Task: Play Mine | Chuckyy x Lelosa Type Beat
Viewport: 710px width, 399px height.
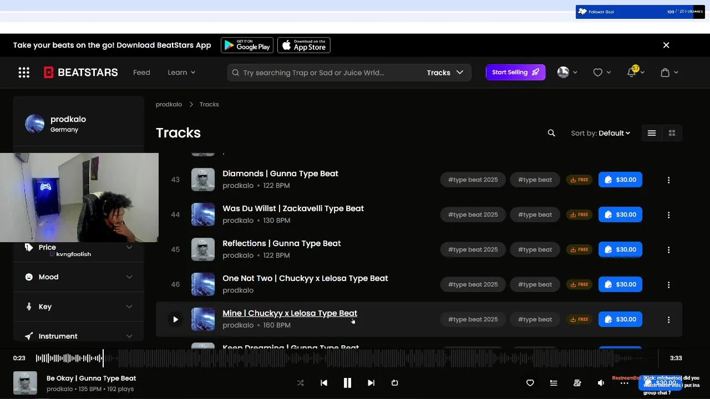Action: point(175,319)
